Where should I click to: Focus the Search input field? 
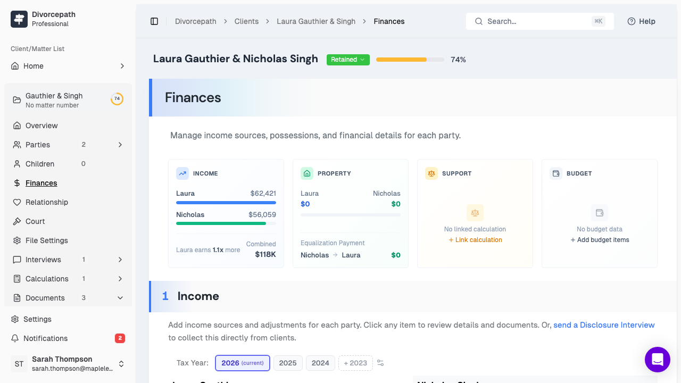click(x=539, y=21)
